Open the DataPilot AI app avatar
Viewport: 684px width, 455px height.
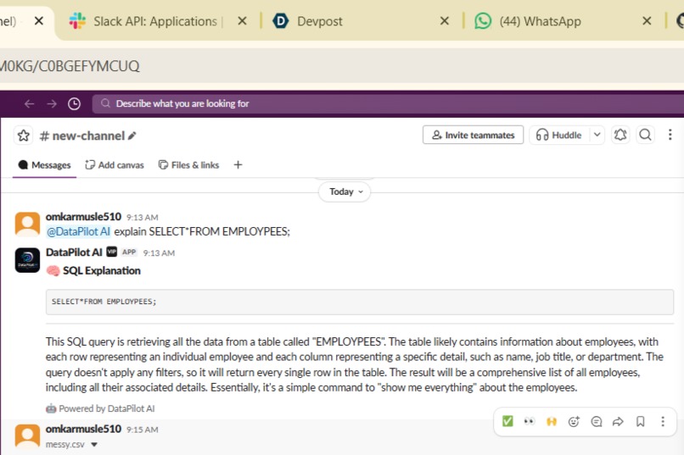(x=27, y=260)
